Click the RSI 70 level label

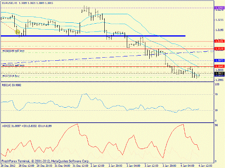click(216, 94)
